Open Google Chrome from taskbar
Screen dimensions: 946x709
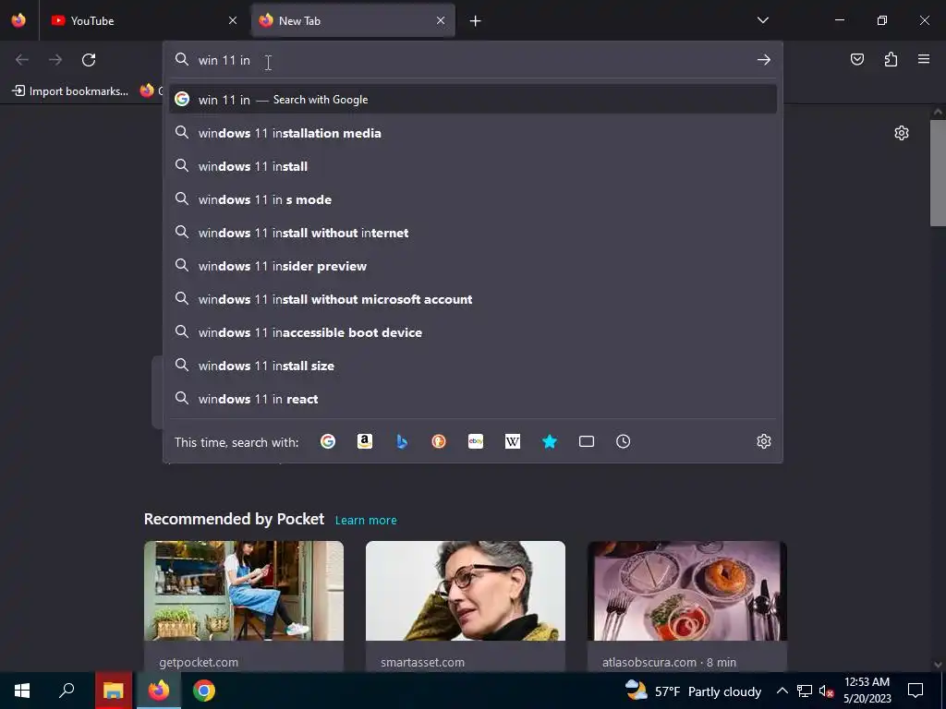tap(204, 691)
